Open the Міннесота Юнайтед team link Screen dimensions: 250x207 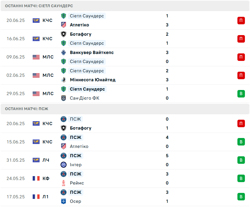point(93,80)
